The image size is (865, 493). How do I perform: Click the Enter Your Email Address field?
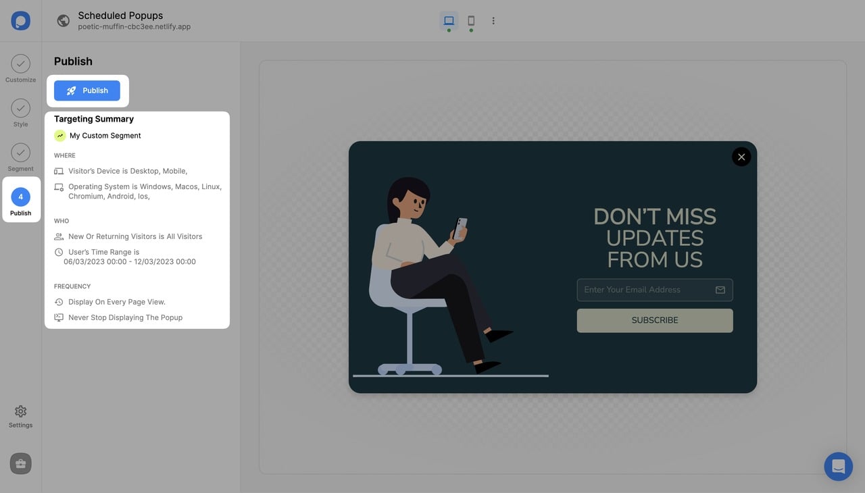click(x=655, y=290)
